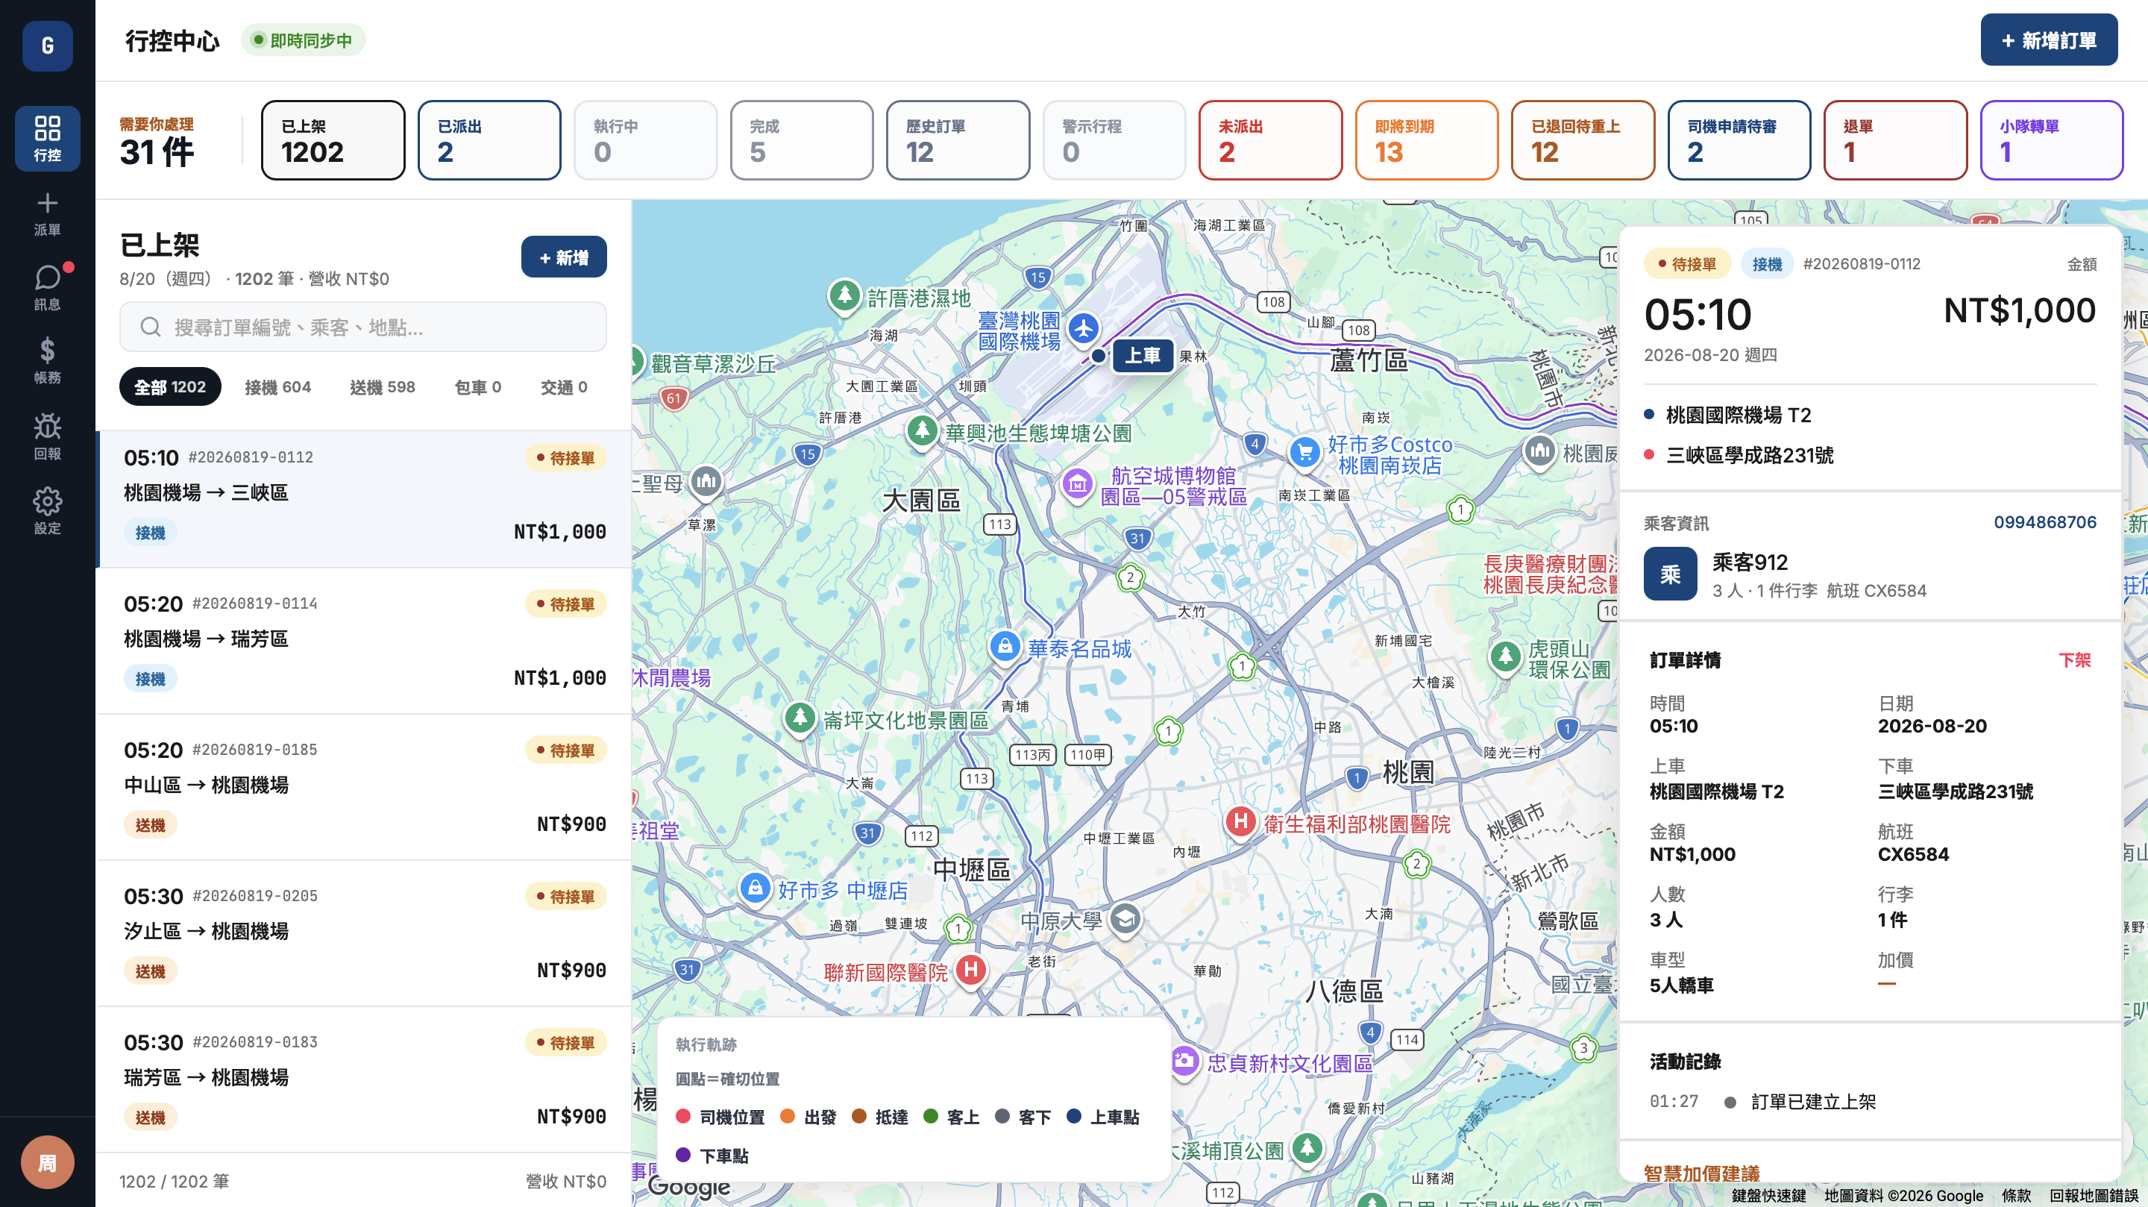Viewport: 2148px width, 1207px height.
Task: Open the 未派出 status card
Action: click(x=1270, y=140)
